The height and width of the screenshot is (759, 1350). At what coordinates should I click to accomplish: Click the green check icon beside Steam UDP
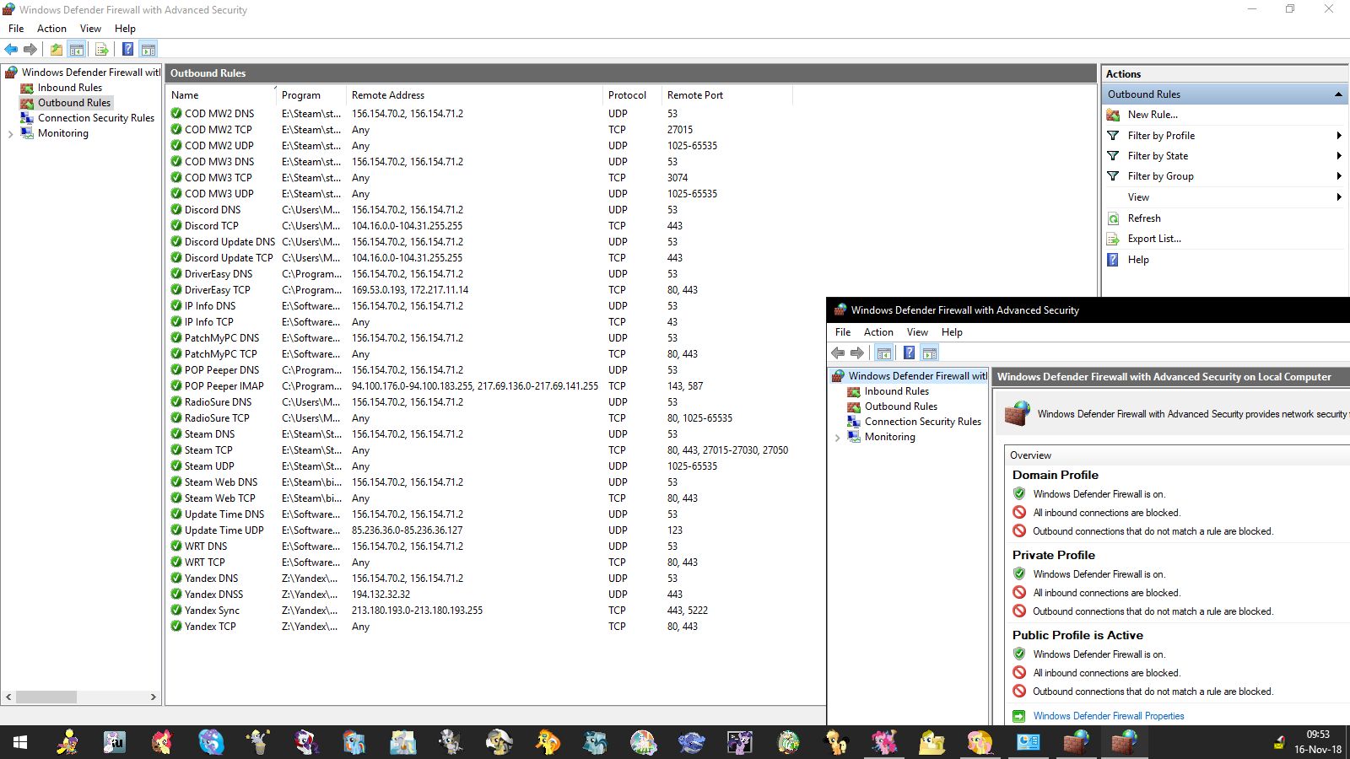[176, 466]
